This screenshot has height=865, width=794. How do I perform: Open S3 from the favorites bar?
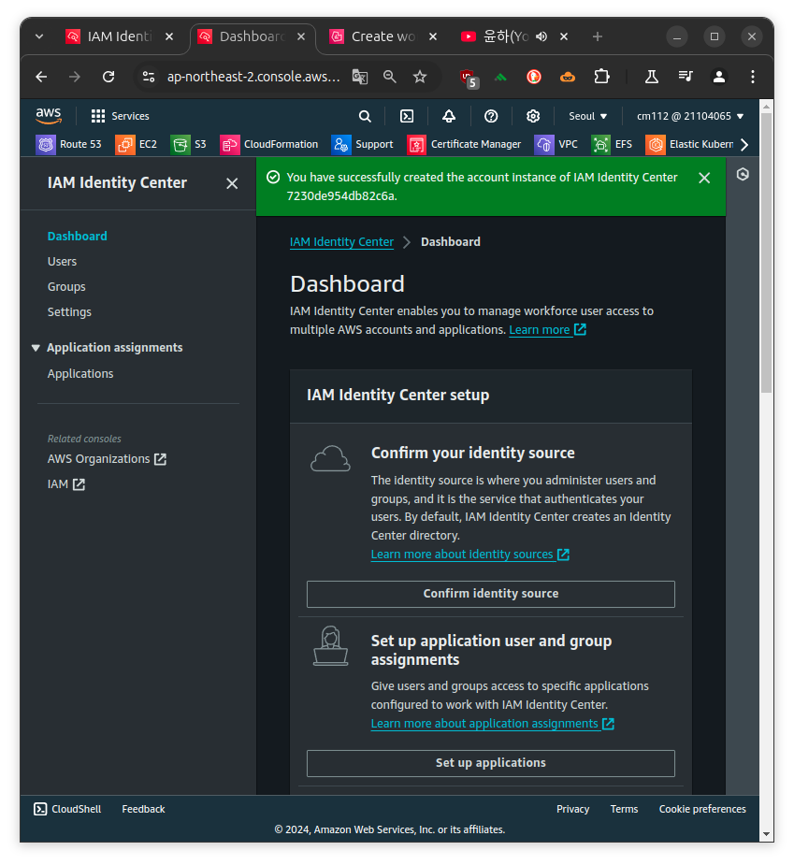(188, 145)
